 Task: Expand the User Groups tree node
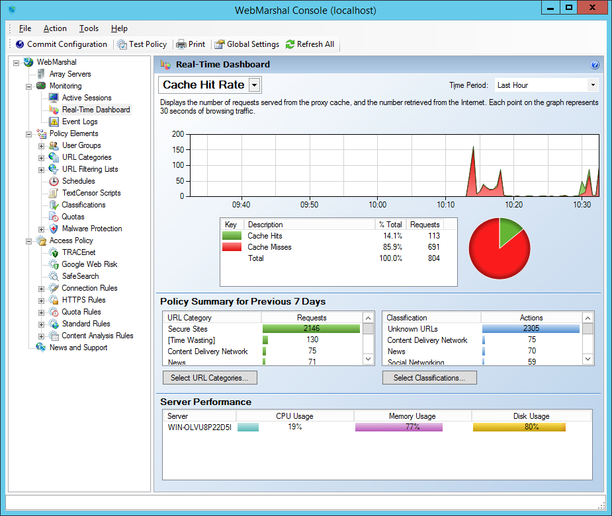(40, 145)
